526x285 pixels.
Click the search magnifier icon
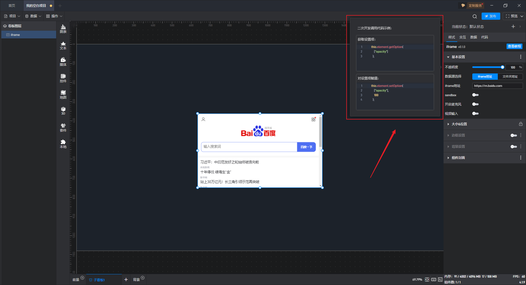(x=474, y=16)
